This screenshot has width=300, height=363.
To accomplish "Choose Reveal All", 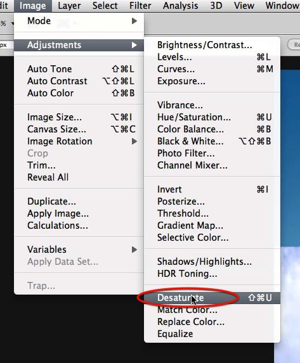I will point(79,177).
